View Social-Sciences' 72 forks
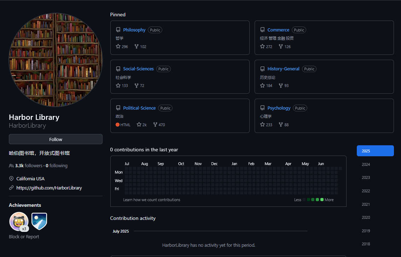Screen dimensions: 401x257 click(x=139, y=86)
